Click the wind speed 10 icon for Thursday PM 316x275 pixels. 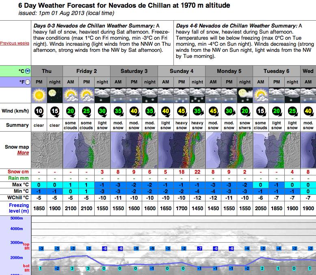[39, 111]
